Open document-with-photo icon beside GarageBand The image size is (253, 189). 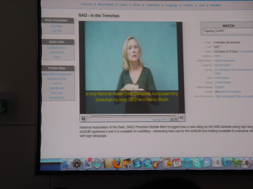coord(167,163)
